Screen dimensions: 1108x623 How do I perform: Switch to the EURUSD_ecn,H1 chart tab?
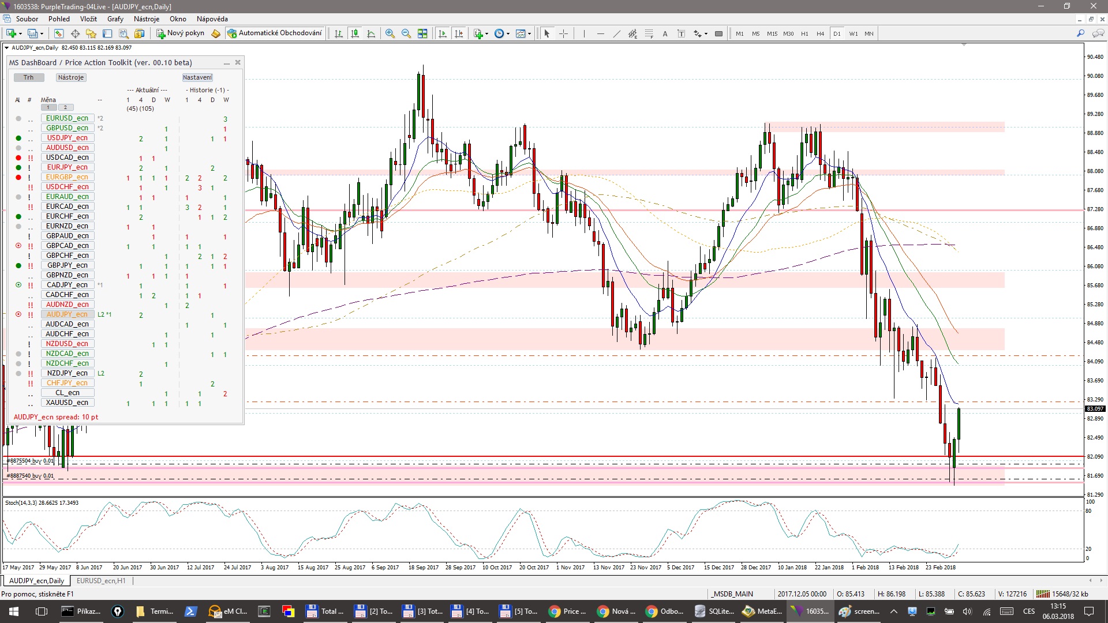101,581
